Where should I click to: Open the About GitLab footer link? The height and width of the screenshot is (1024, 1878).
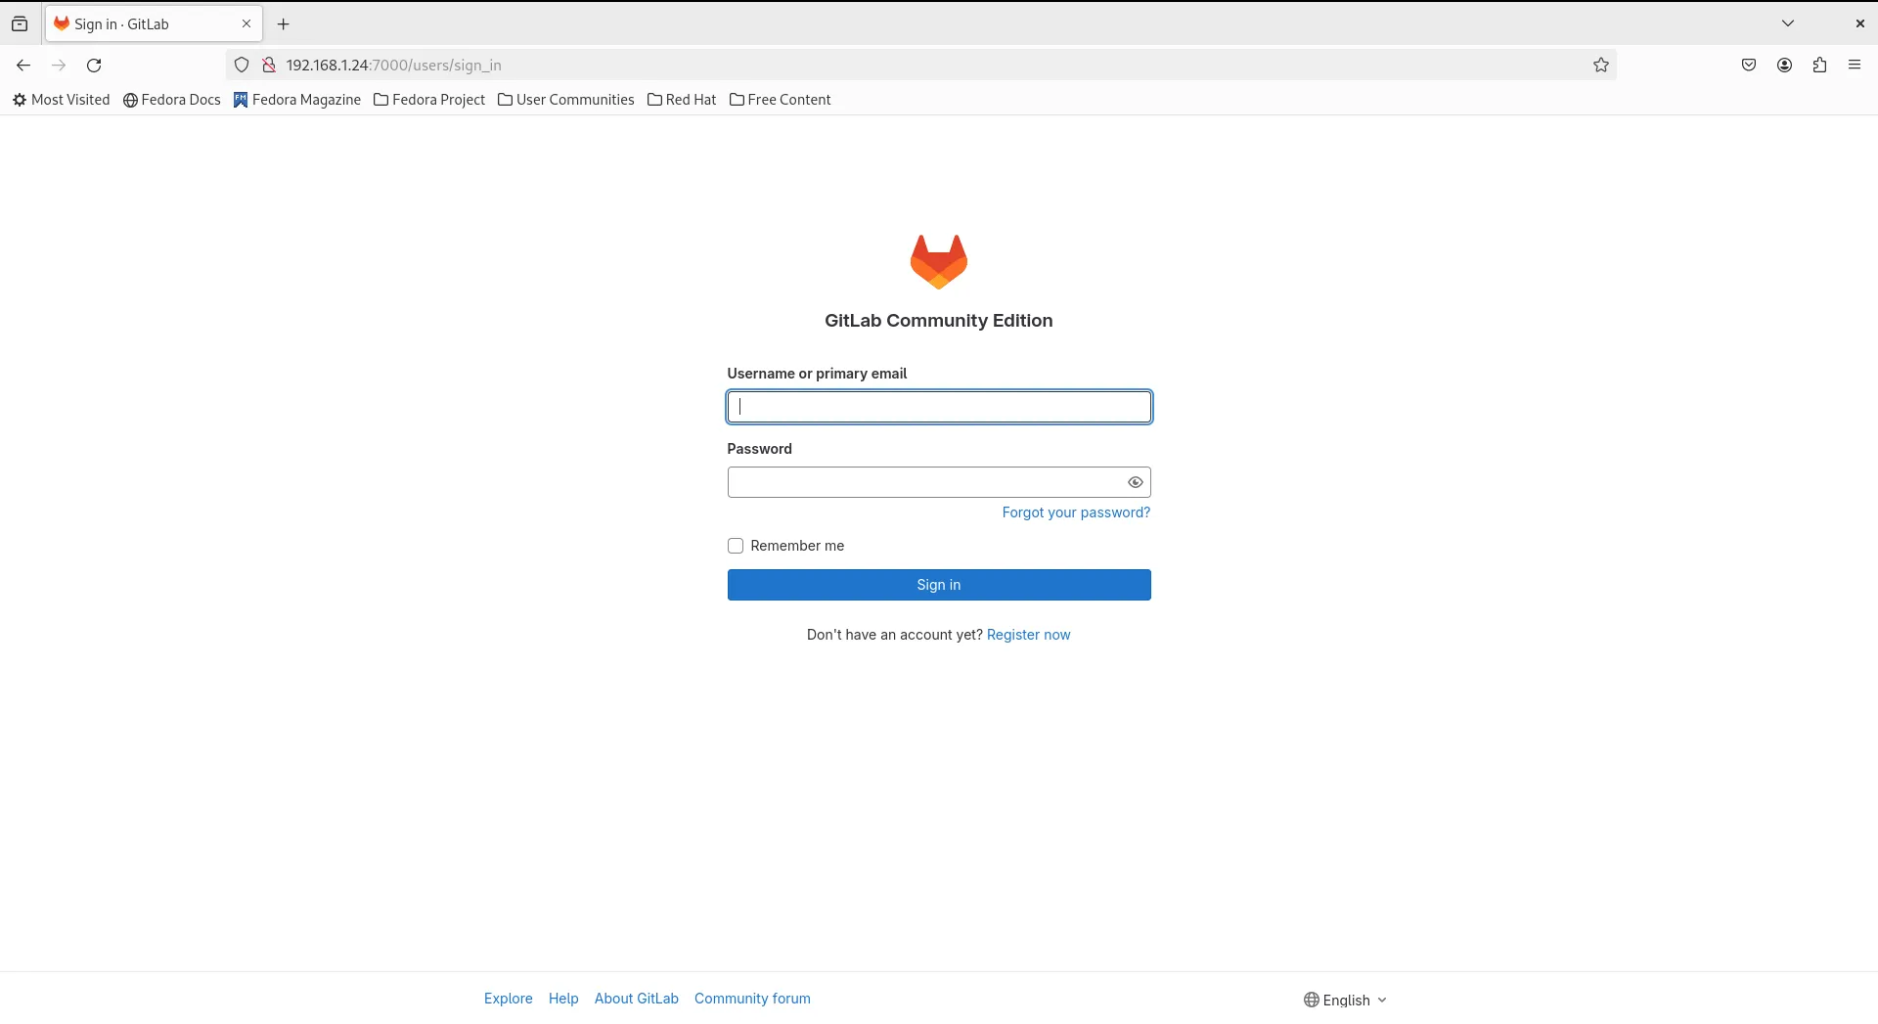[637, 999]
